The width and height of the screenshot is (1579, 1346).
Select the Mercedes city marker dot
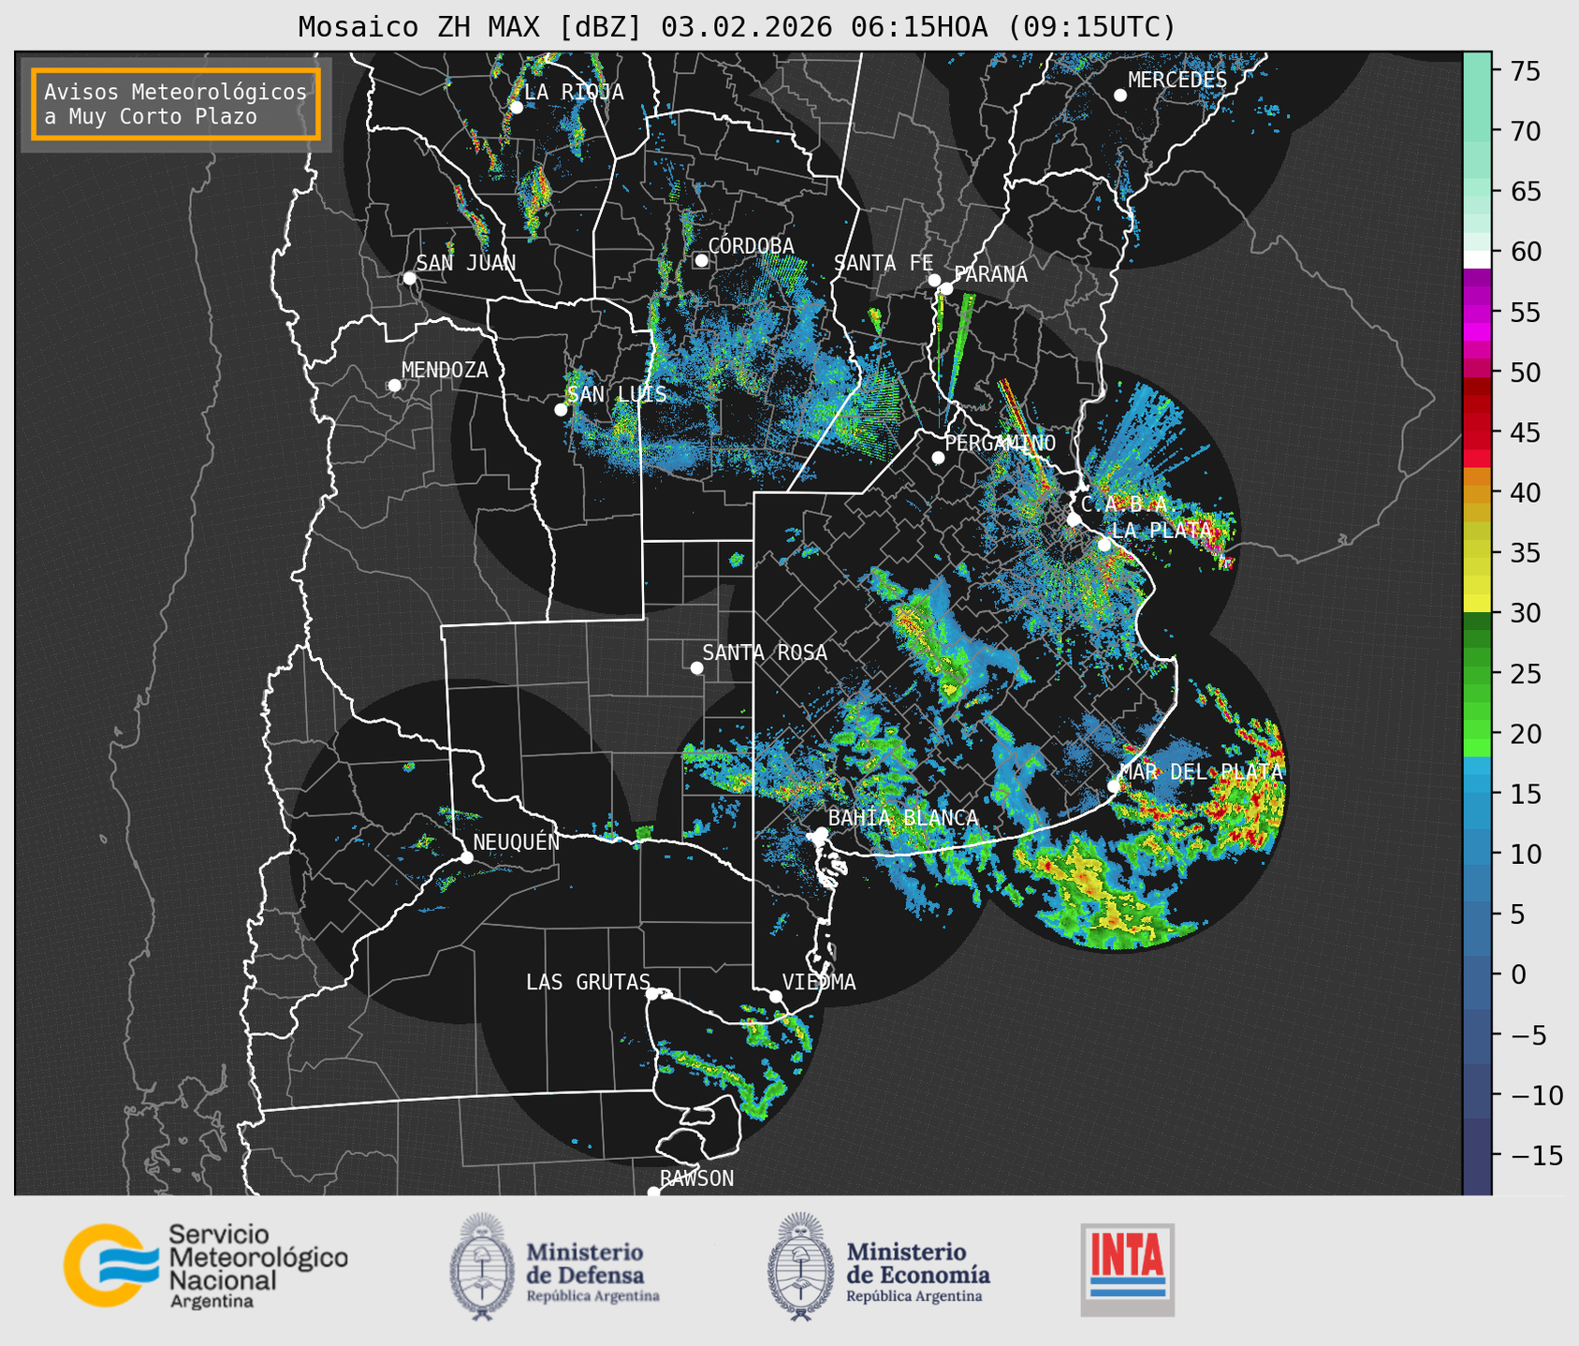(x=1120, y=95)
